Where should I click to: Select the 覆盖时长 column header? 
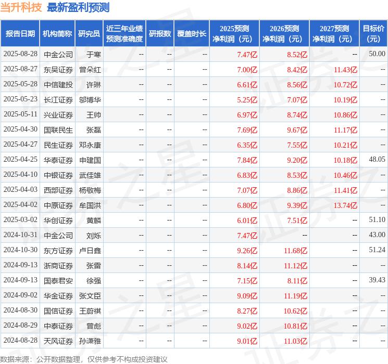(192, 34)
